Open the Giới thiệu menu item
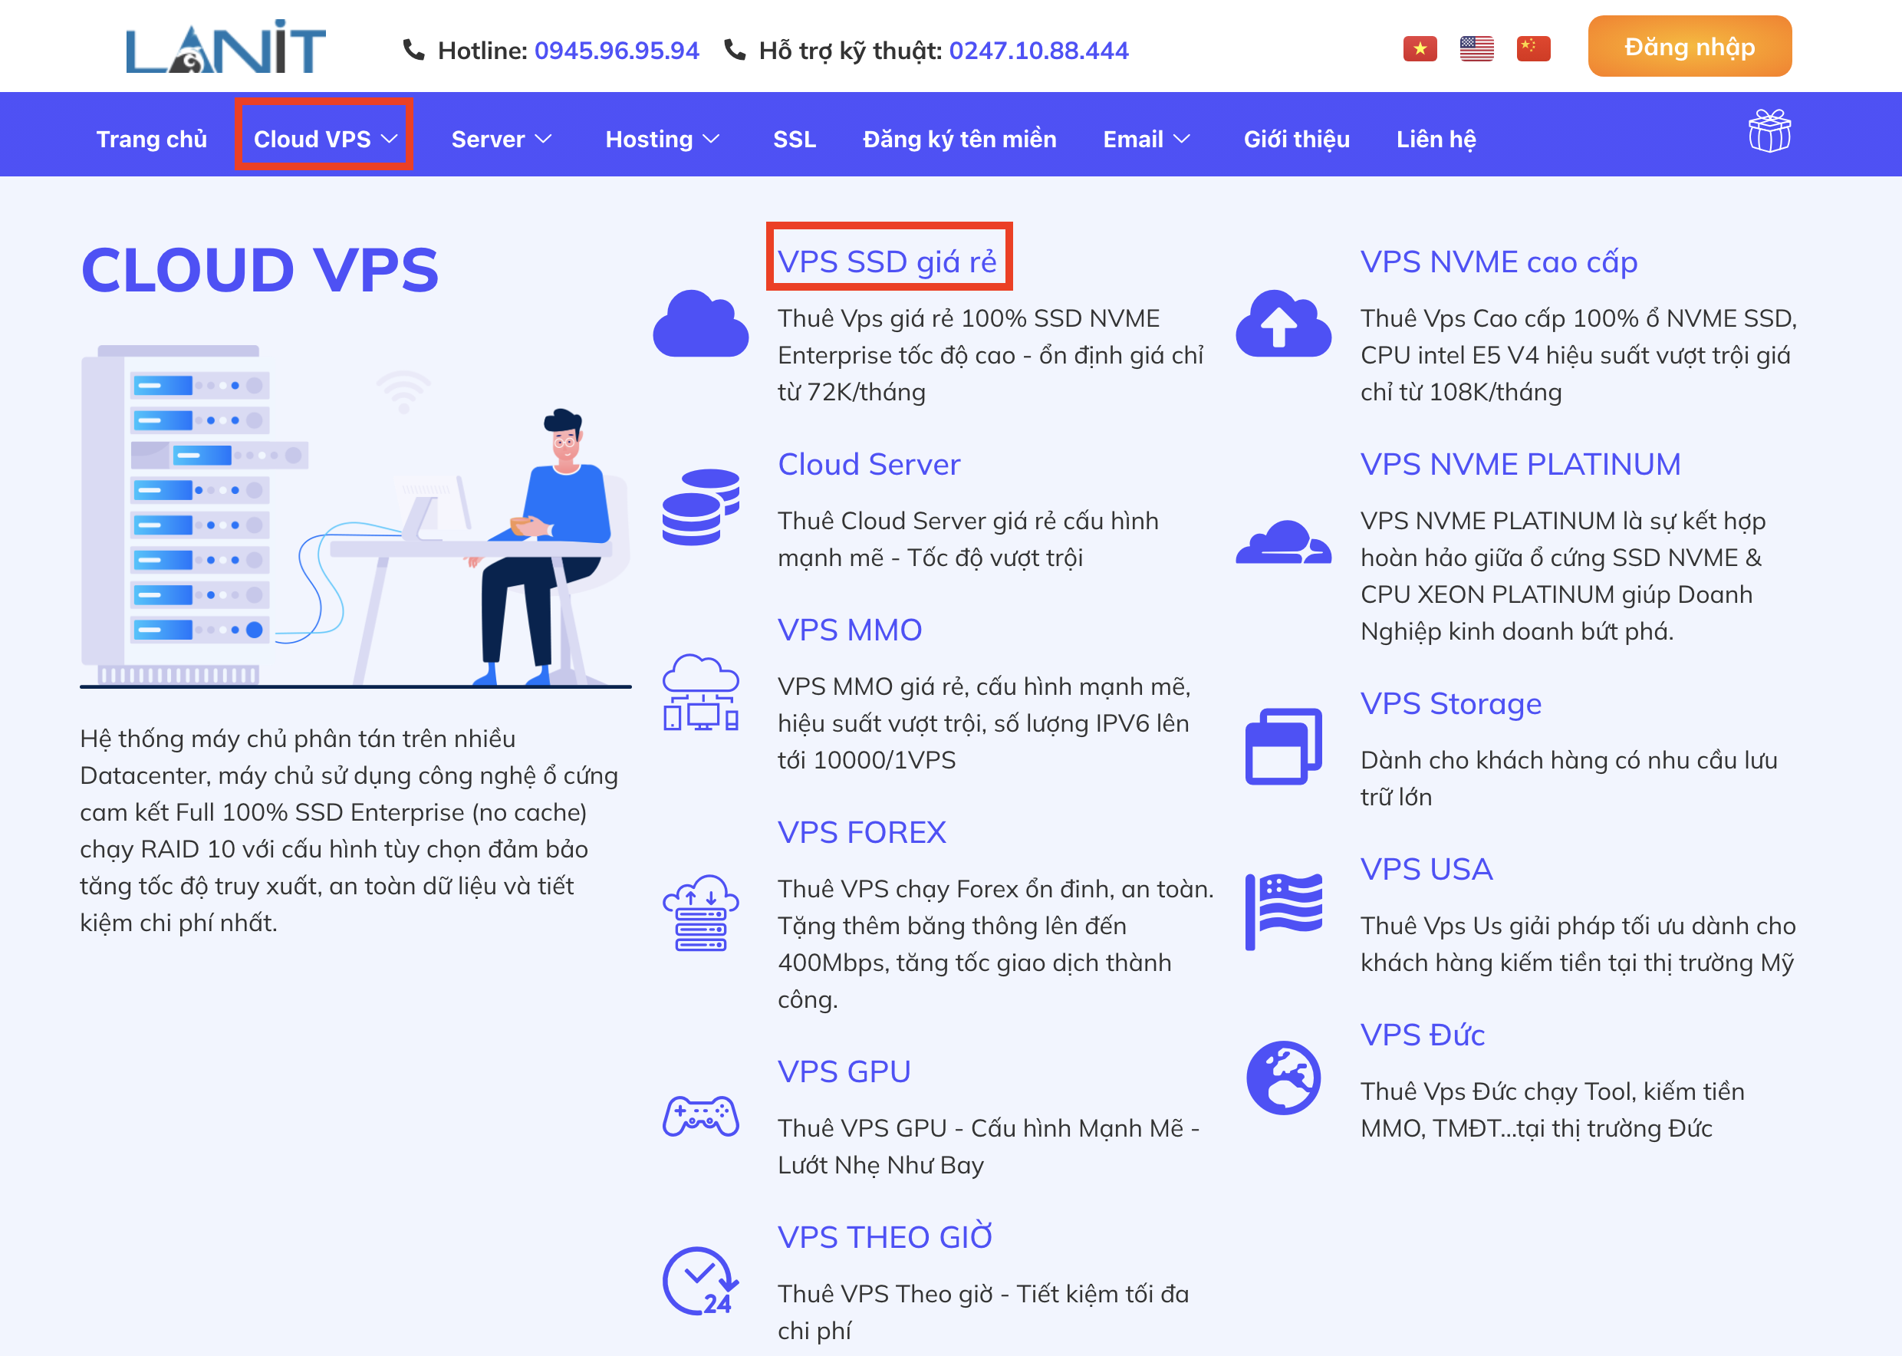 [x=1295, y=139]
